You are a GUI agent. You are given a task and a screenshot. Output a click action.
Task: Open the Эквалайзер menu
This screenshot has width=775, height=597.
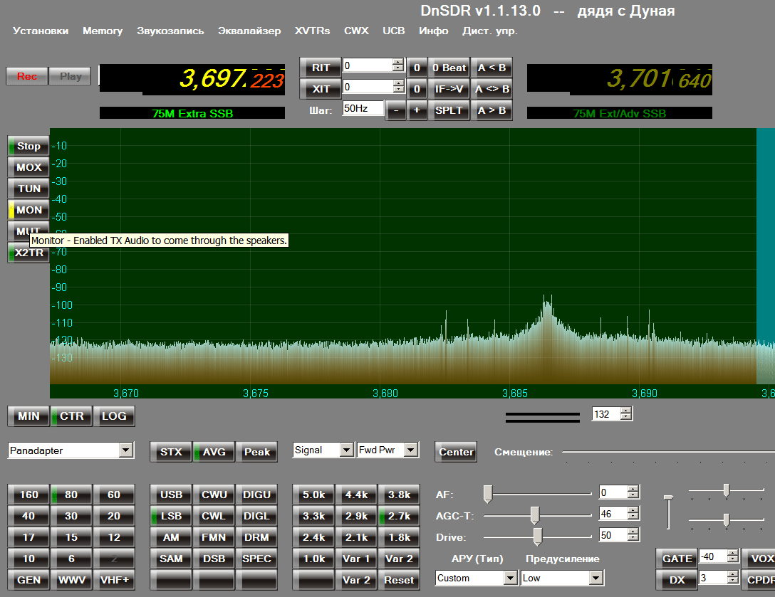249,31
